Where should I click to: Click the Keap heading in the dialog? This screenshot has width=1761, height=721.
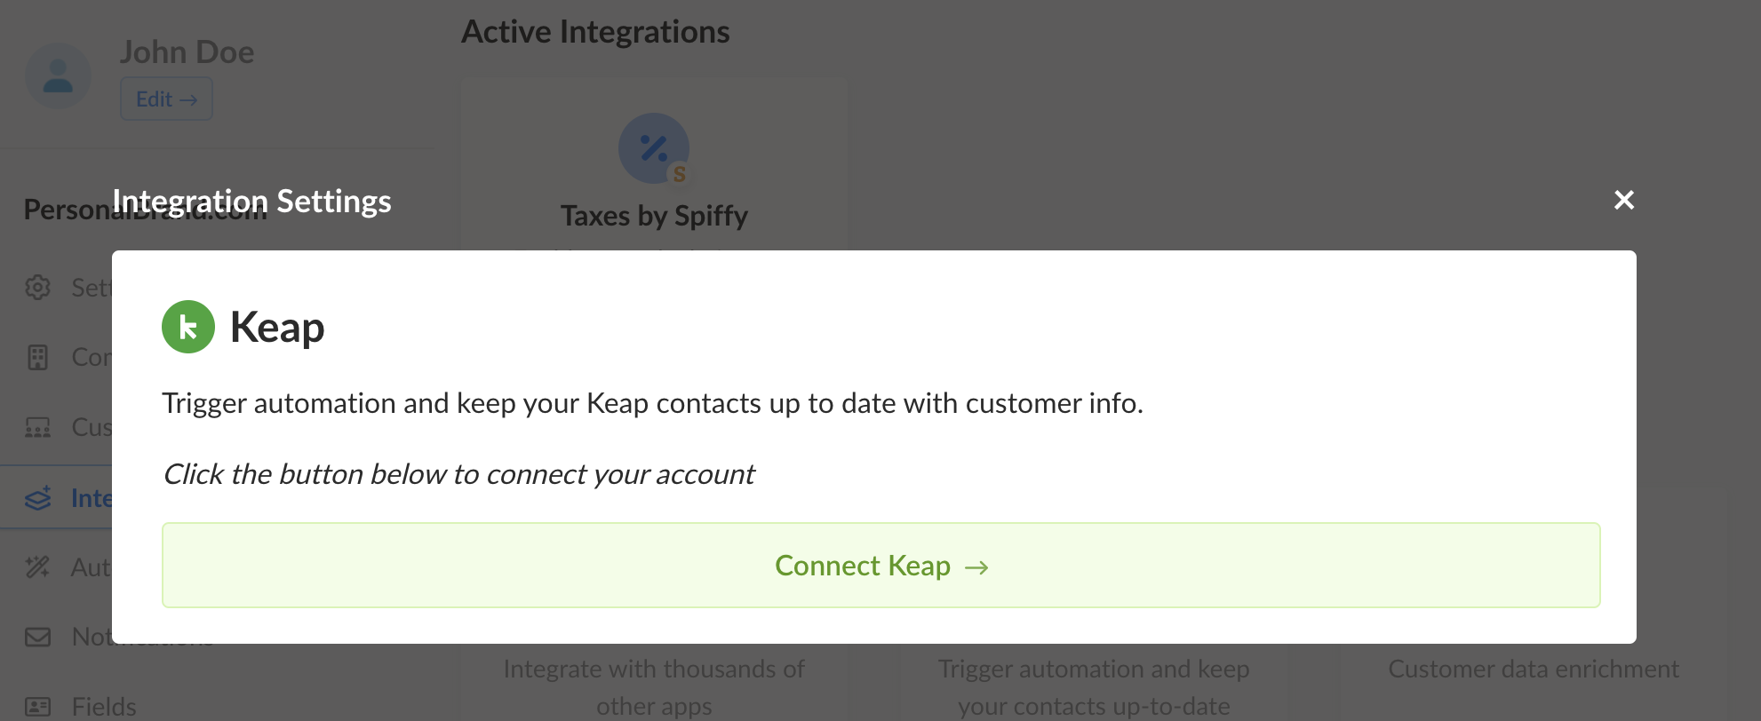pyautogui.click(x=277, y=327)
